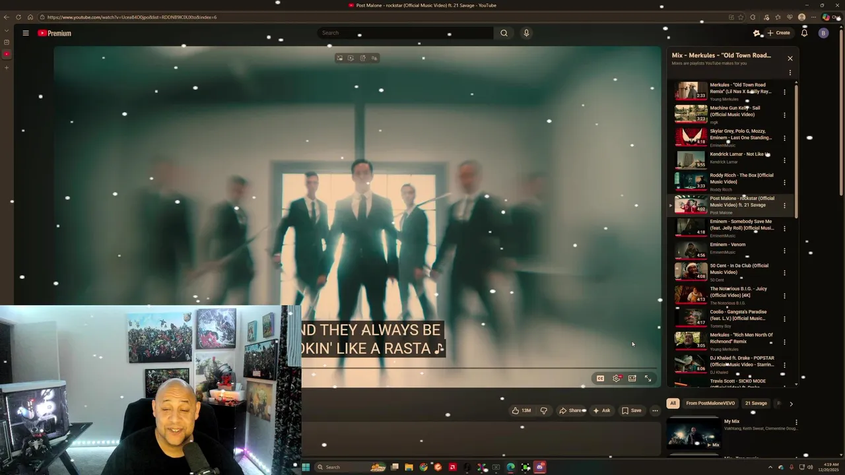This screenshot has width=845, height=475.
Task: Open volume control in system tray
Action: (x=809, y=467)
